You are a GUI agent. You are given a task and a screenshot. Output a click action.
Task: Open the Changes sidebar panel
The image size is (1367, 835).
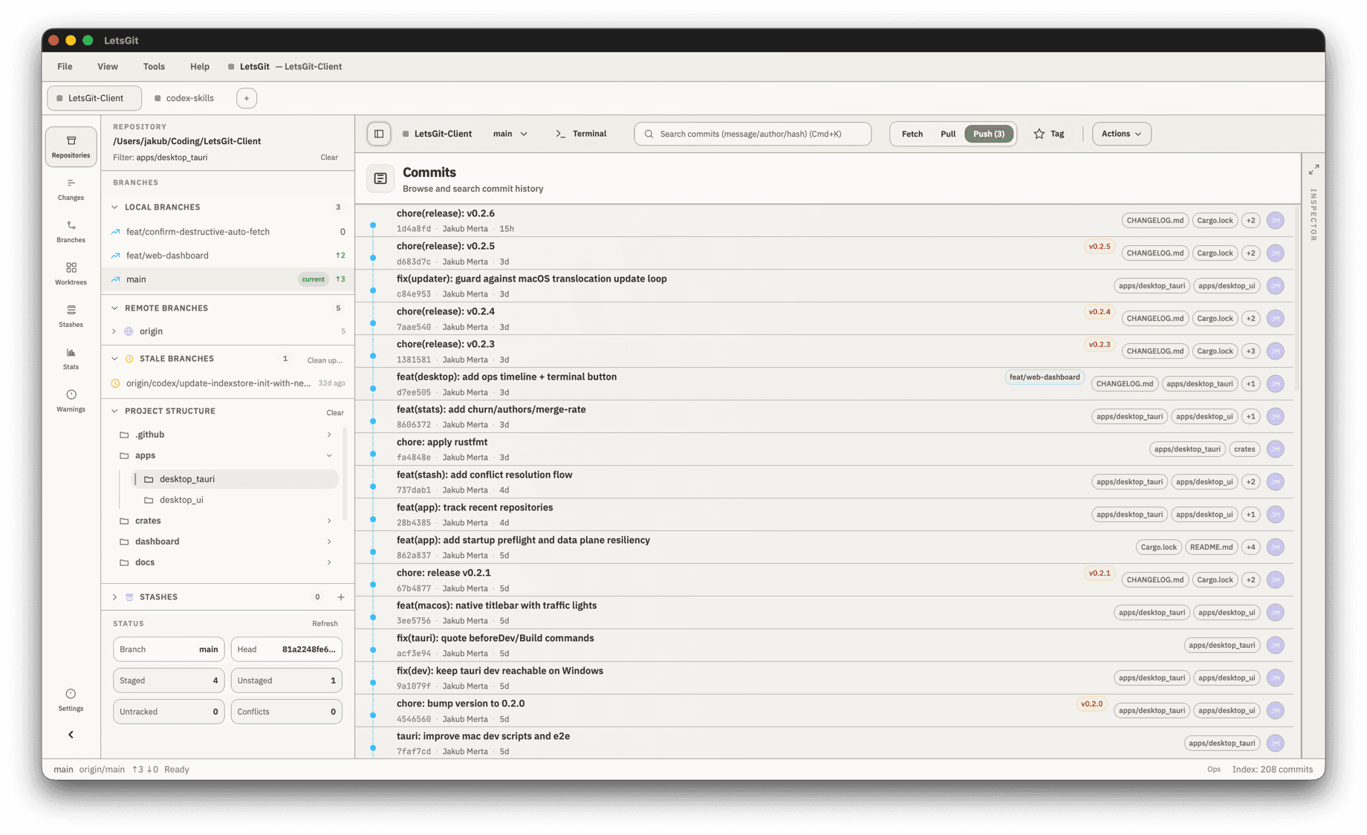pos(71,189)
